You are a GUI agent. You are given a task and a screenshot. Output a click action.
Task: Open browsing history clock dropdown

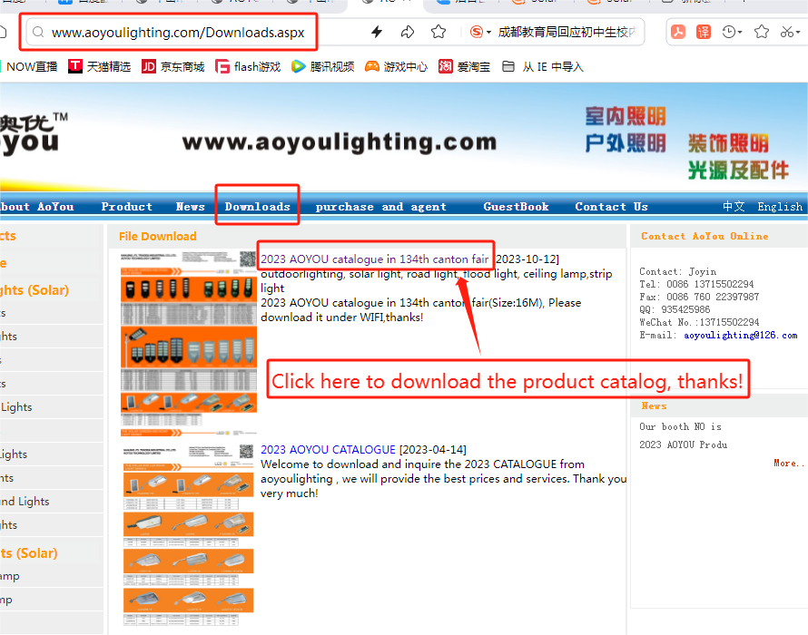coord(732,33)
